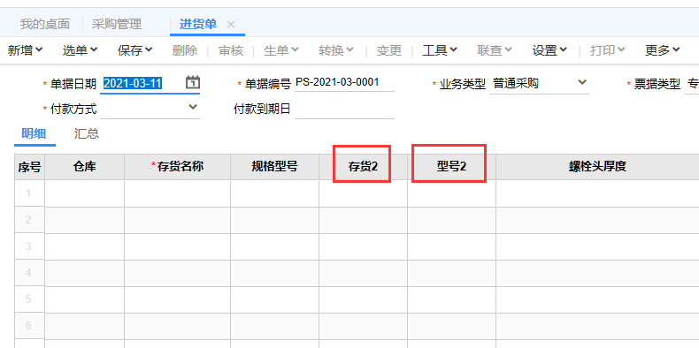Click the 删除 toolbar button

[185, 50]
